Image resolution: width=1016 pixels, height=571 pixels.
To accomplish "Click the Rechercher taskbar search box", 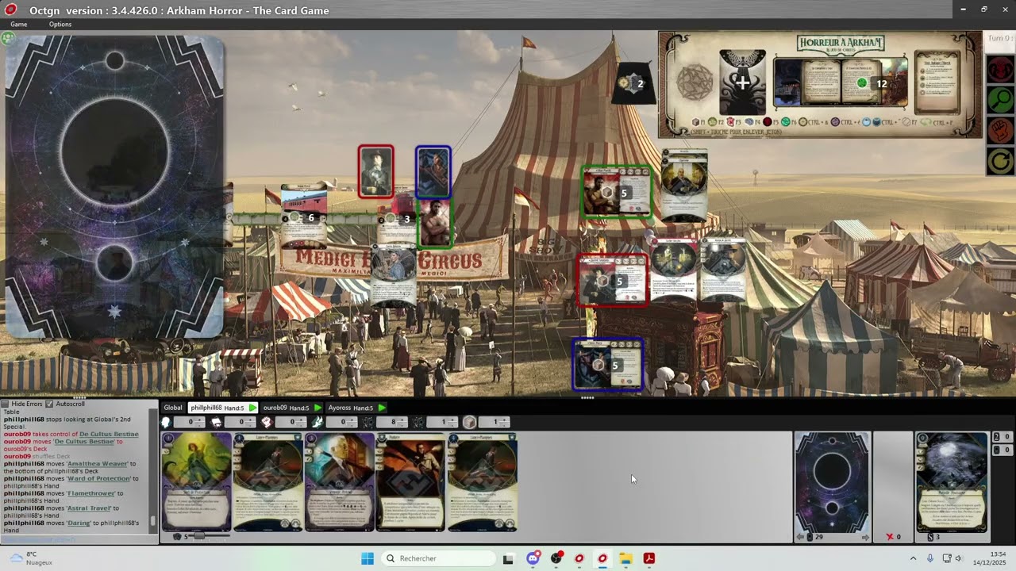I will click(x=438, y=558).
